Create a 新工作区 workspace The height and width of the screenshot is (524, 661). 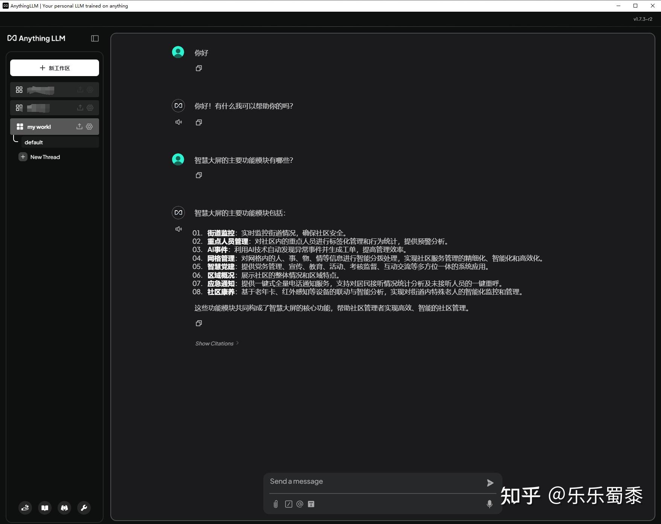(54, 68)
